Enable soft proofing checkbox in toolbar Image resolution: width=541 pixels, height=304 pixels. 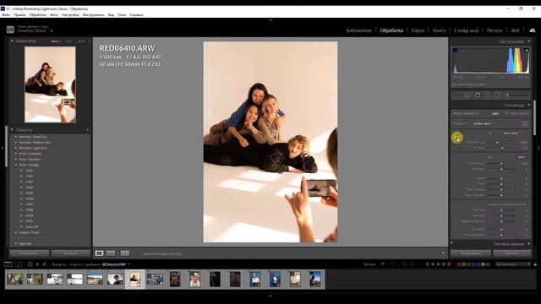click(139, 253)
